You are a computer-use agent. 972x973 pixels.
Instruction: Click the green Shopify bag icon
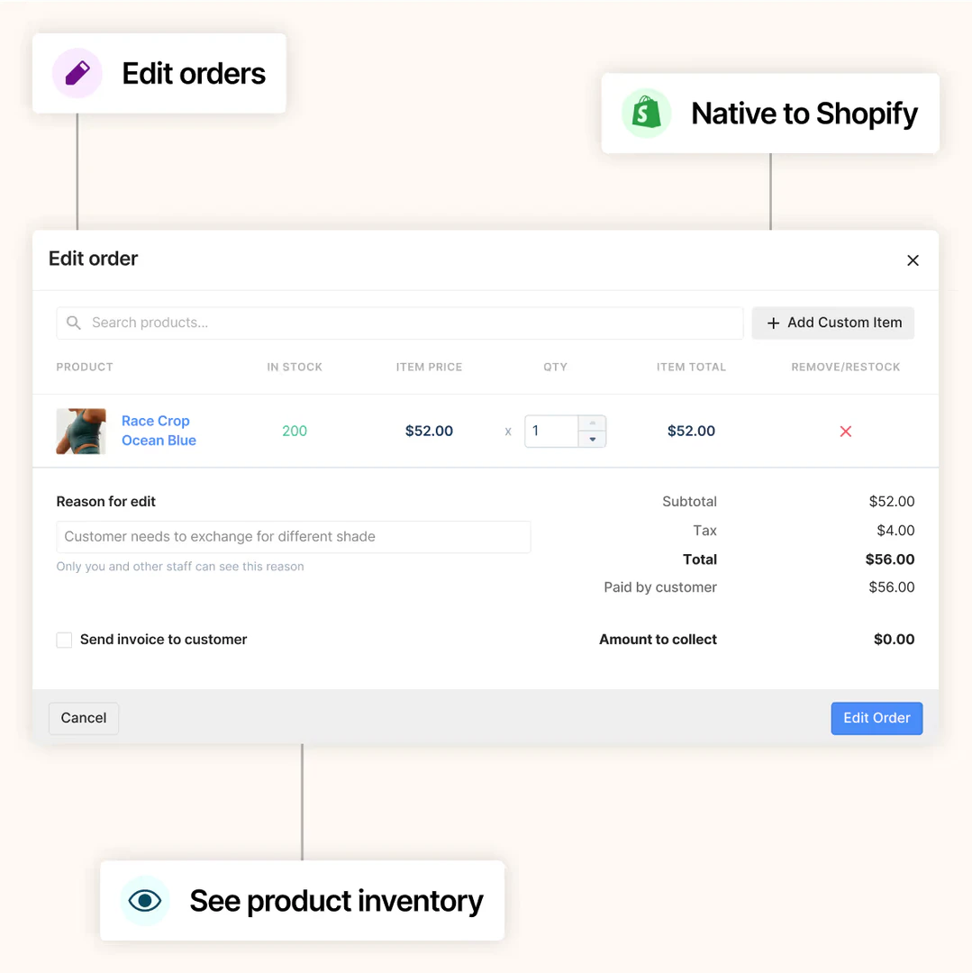646,114
